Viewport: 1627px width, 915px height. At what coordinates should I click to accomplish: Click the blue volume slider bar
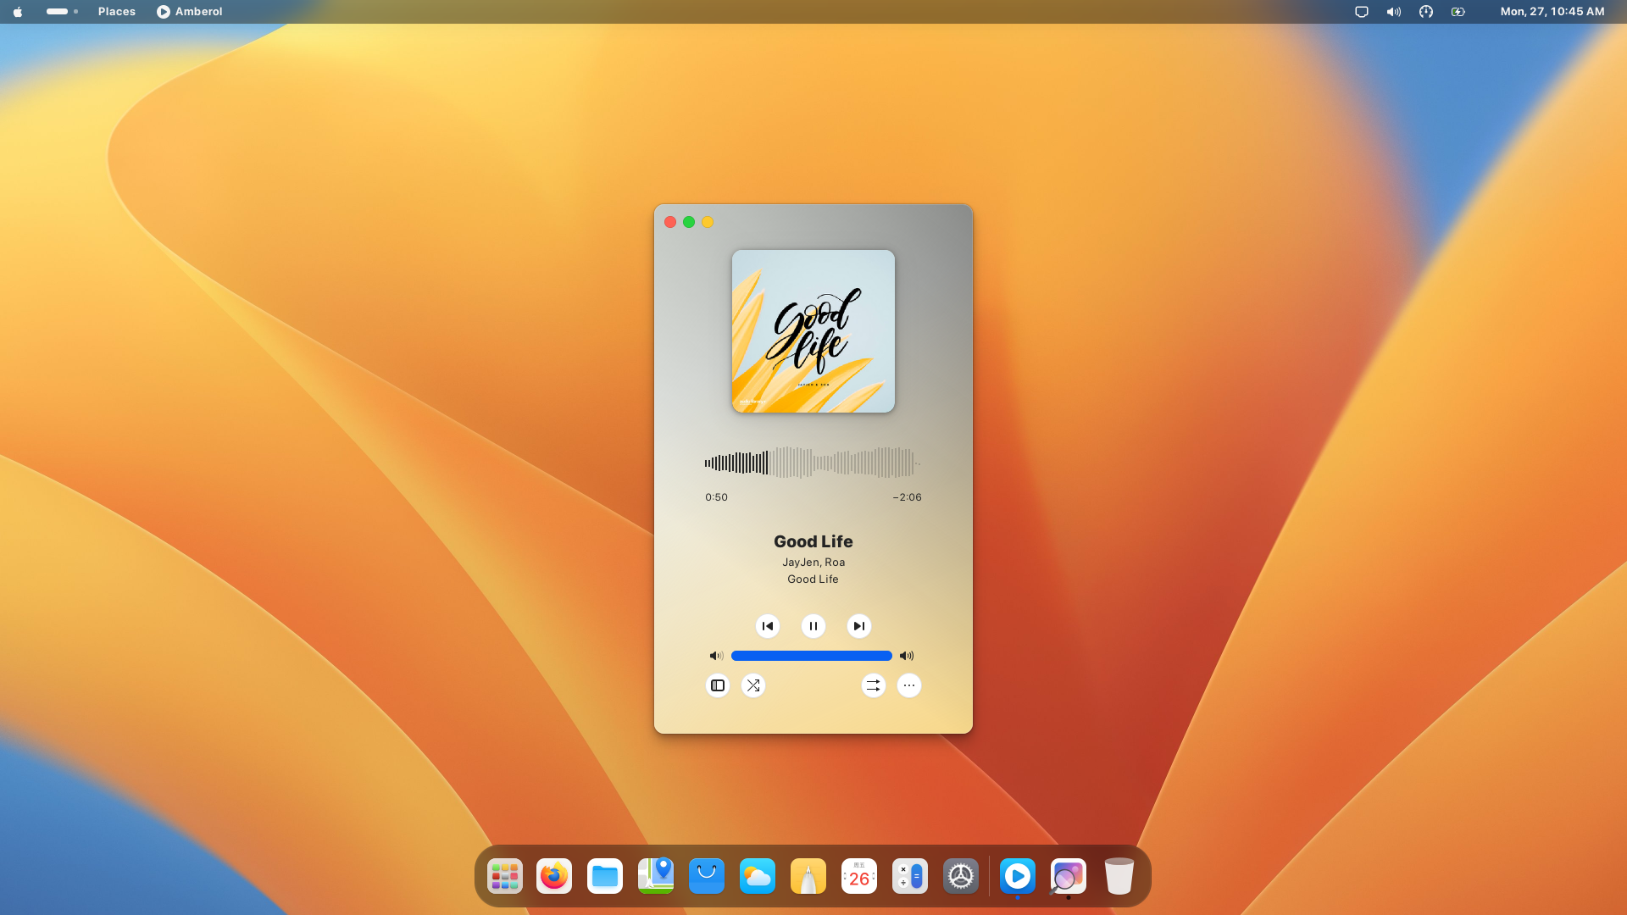[812, 656]
